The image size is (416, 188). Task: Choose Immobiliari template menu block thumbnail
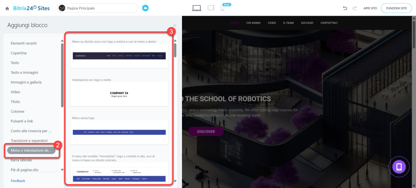point(119,174)
